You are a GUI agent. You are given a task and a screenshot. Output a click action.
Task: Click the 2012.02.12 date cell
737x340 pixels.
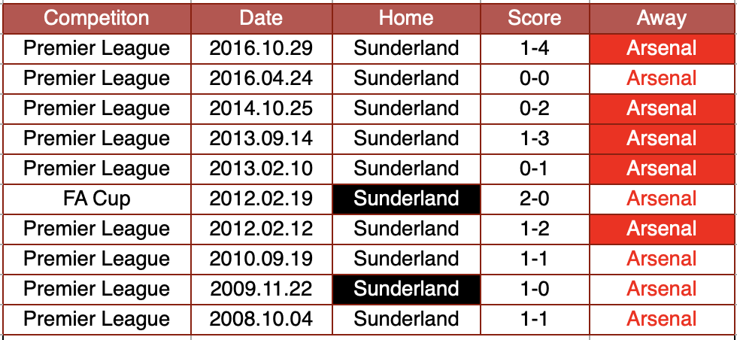coord(260,229)
